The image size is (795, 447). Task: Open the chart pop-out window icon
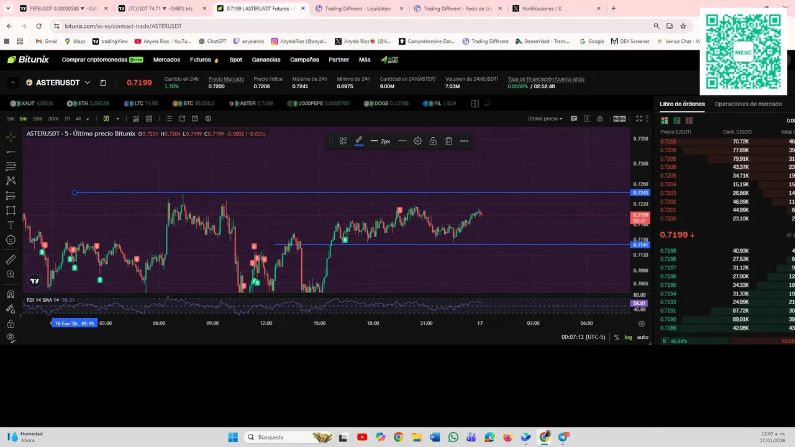pyautogui.click(x=182, y=119)
